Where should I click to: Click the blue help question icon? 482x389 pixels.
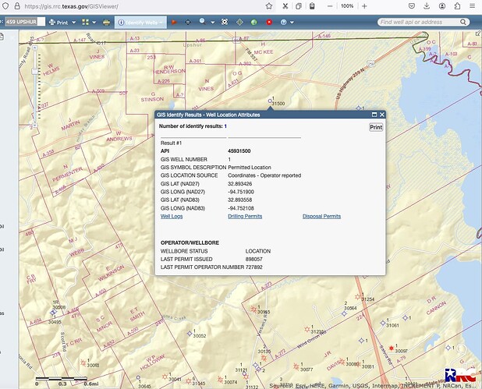click(x=283, y=22)
